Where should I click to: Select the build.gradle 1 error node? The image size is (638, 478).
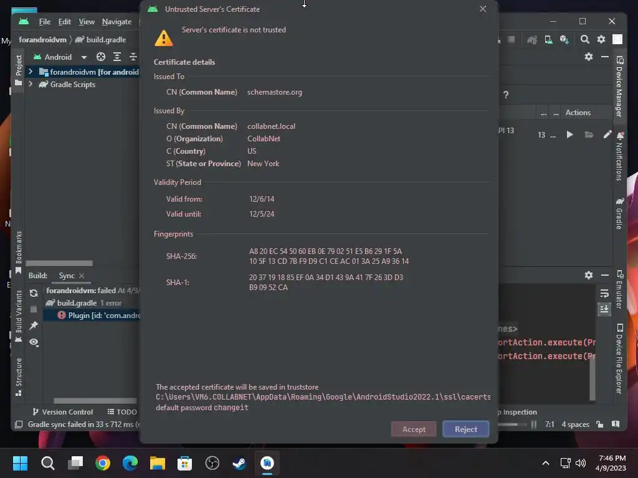(83, 303)
